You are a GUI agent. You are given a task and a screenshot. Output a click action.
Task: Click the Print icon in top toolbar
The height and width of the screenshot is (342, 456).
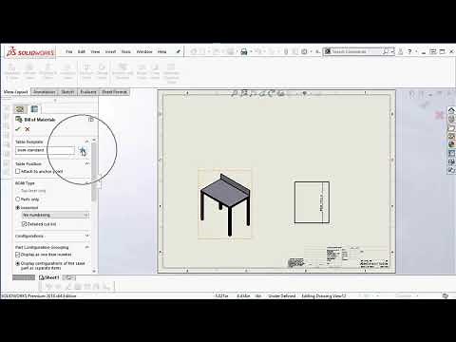point(244,51)
